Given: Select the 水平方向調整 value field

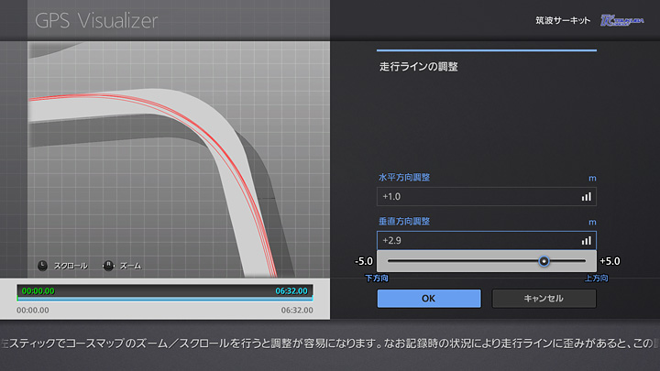Looking at the screenshot, I should (x=477, y=196).
